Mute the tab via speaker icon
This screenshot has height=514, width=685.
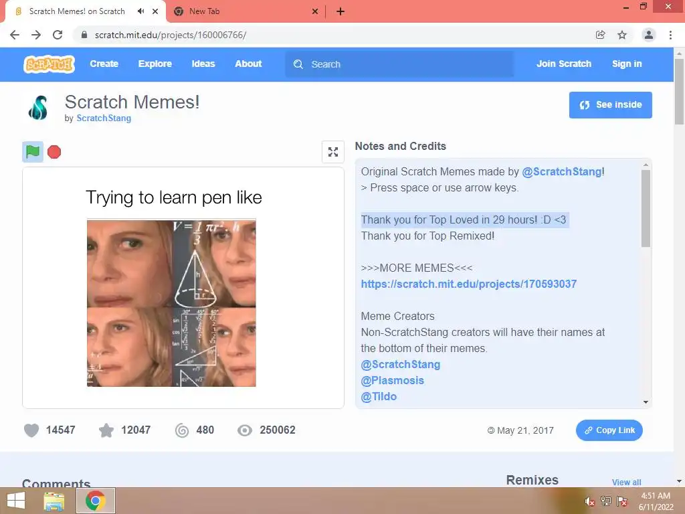(x=140, y=11)
